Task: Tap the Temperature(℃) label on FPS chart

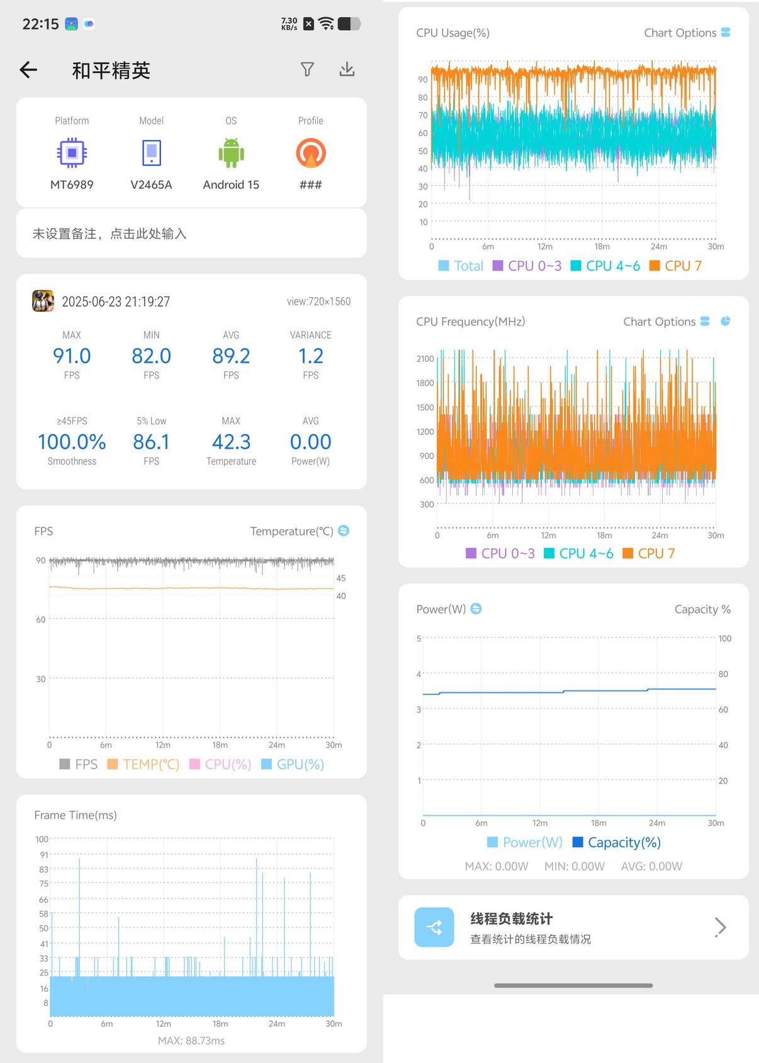Action: (291, 531)
